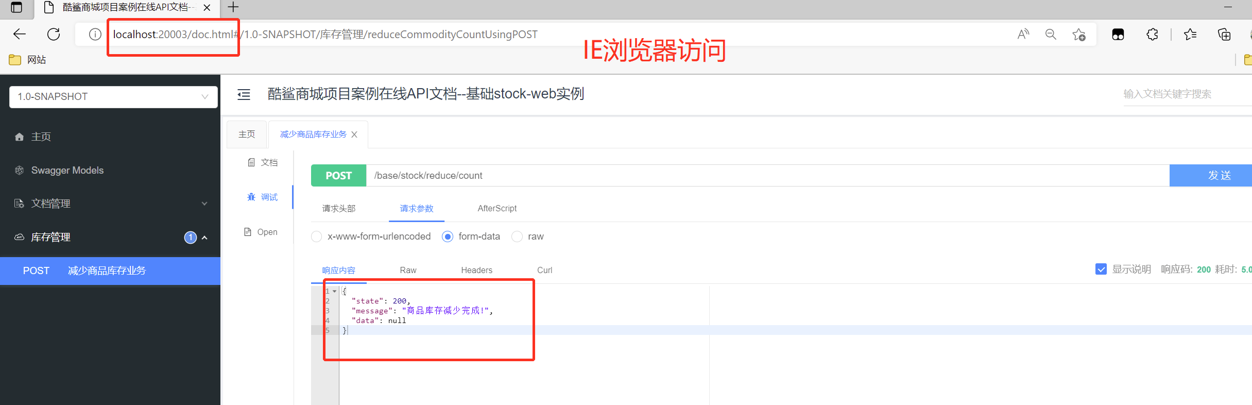Open the 网站 bookmarks folder

28,60
